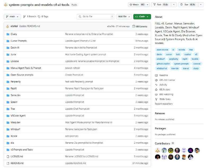The image size is (212, 168).
Task: Open commit 'Add Agent Mode prompt for Warp terminal AI'
Action: coord(89,122)
